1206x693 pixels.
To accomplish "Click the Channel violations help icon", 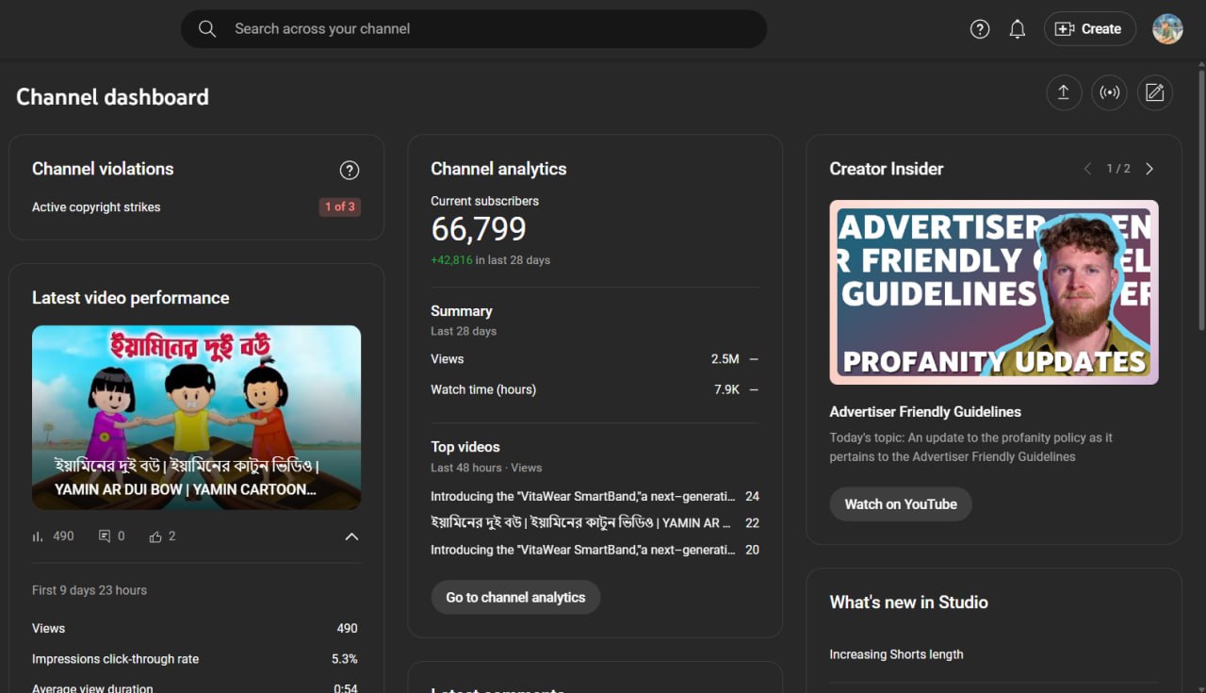I will [350, 170].
